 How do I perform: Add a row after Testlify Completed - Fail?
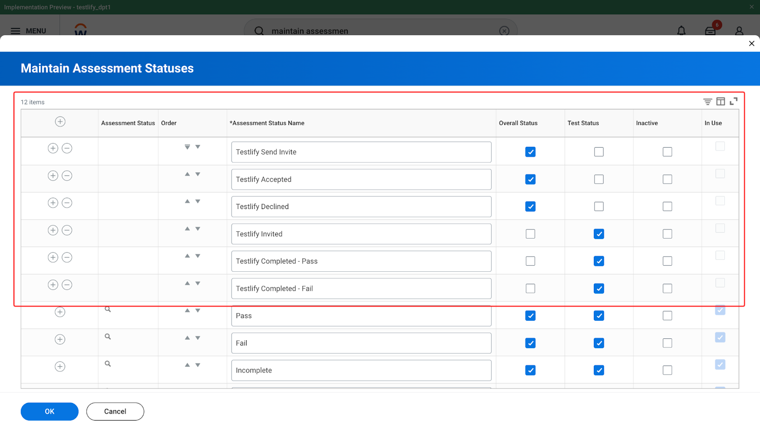(53, 285)
